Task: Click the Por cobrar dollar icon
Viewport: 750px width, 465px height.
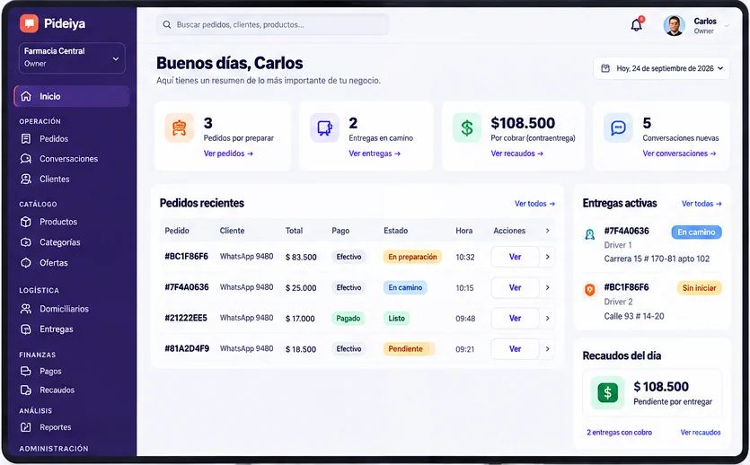Action: pos(467,128)
